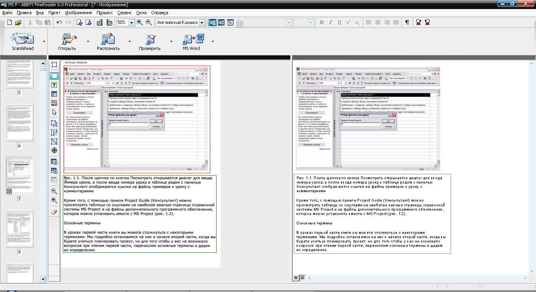This screenshot has height=292, width=536.
Task: Zoom out with the toolbar magnifier minus
Action: point(149,22)
